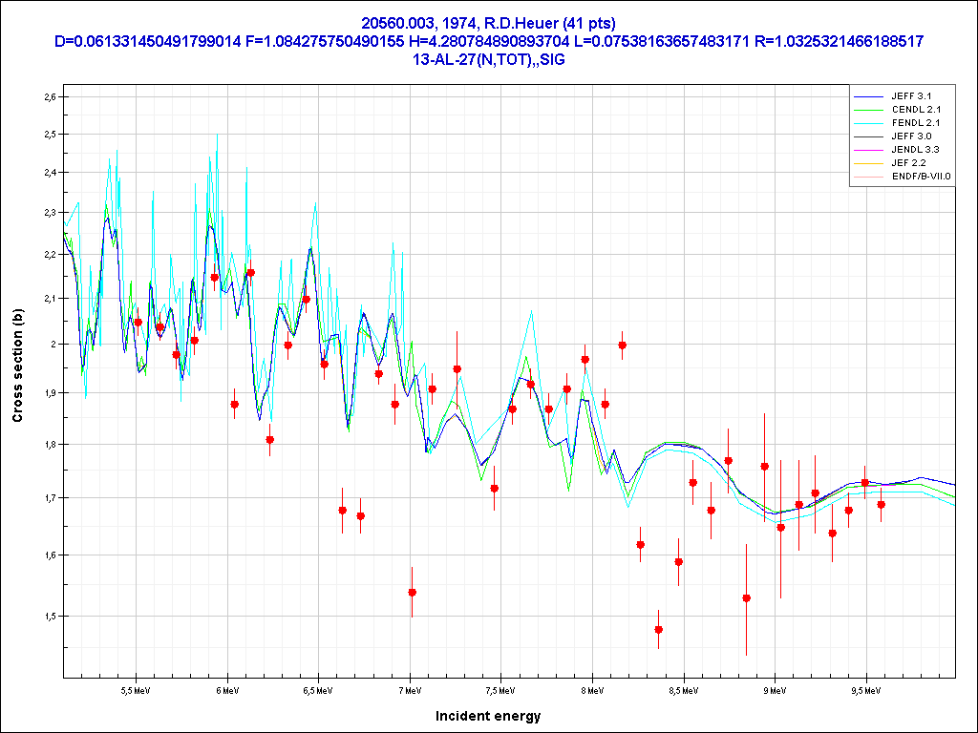Click the "Incident energy" x-axis label
Image resolution: width=978 pixels, height=733 pixels.
488,716
